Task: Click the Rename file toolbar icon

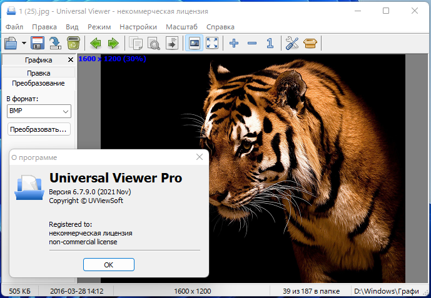Action: [x=55, y=43]
